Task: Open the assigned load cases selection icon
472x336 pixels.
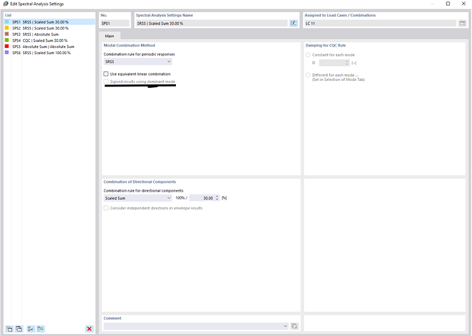Action: pos(462,23)
